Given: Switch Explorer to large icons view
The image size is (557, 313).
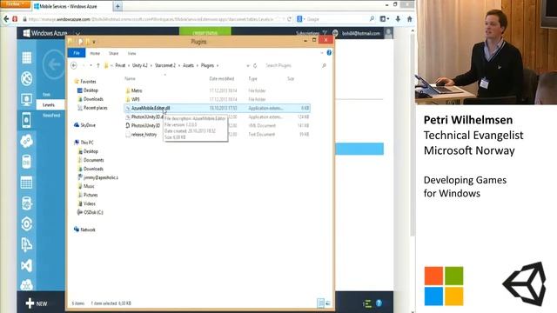Looking at the screenshot, I should (328, 303).
